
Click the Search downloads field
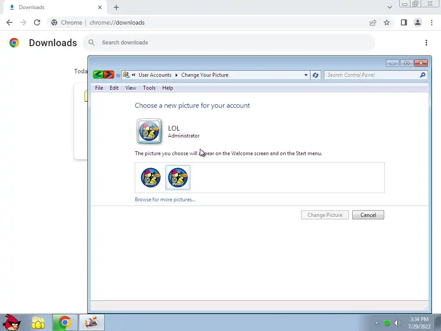228,43
